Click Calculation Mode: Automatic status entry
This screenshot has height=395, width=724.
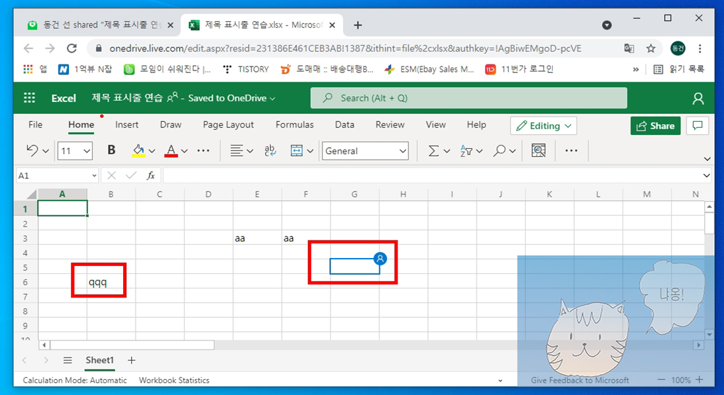[x=75, y=381]
